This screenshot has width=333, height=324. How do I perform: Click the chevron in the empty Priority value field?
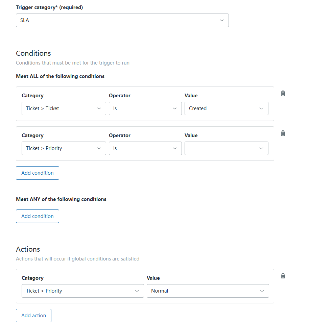pos(261,148)
